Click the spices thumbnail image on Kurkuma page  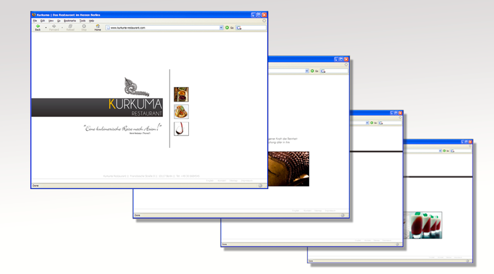pos(181,94)
